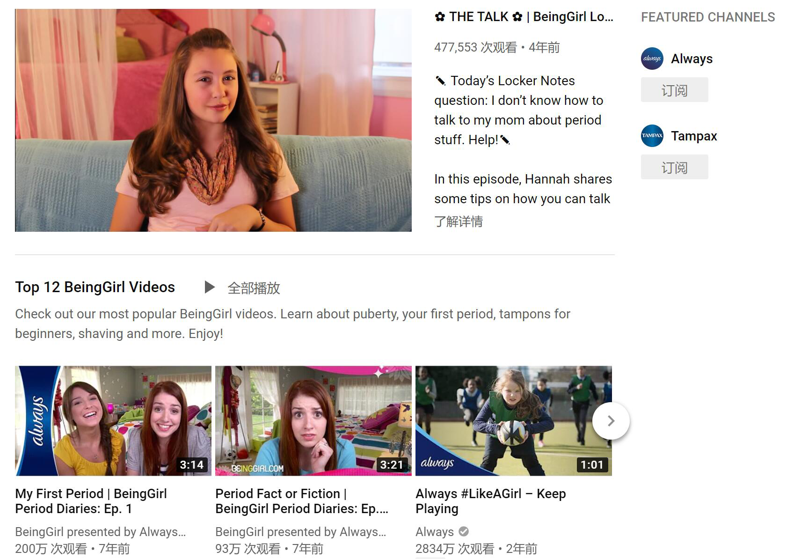Click the next arrow on video carousel
This screenshot has width=794, height=559.
[611, 421]
